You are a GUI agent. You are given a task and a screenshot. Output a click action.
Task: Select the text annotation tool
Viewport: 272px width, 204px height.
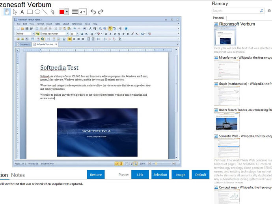tap(22, 12)
